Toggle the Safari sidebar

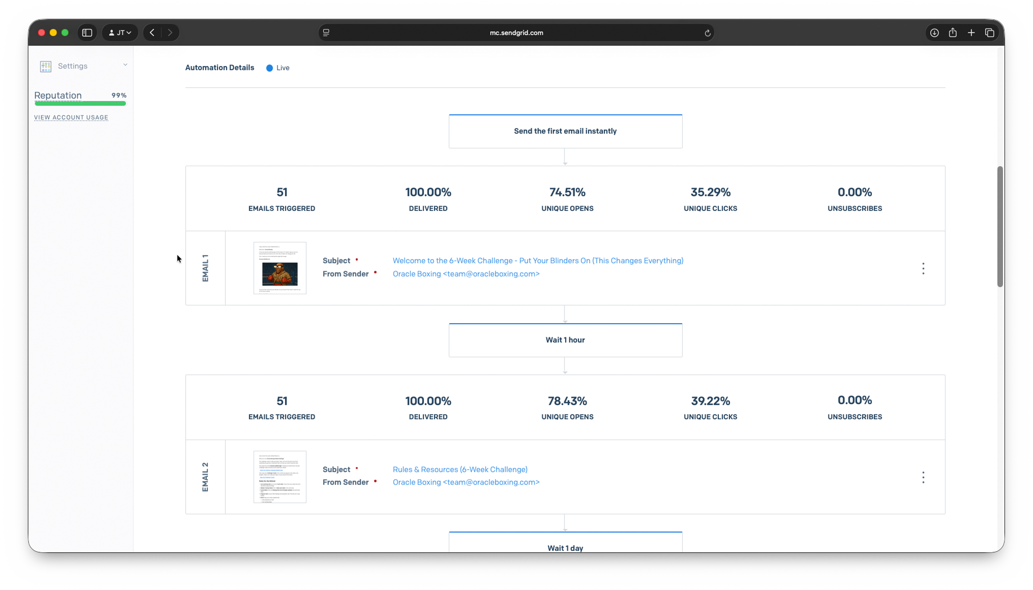[87, 32]
